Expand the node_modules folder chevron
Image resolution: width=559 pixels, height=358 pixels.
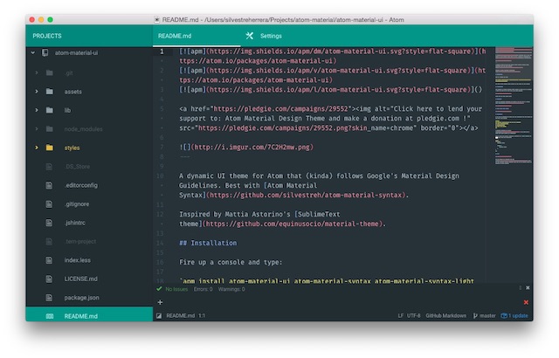tap(37, 128)
